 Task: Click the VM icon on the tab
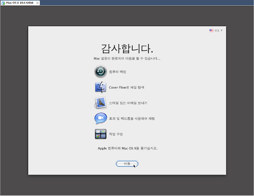[x=3, y=3]
